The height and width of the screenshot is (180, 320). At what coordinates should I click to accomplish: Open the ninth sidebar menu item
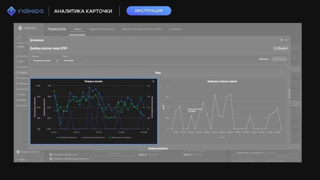(21, 100)
